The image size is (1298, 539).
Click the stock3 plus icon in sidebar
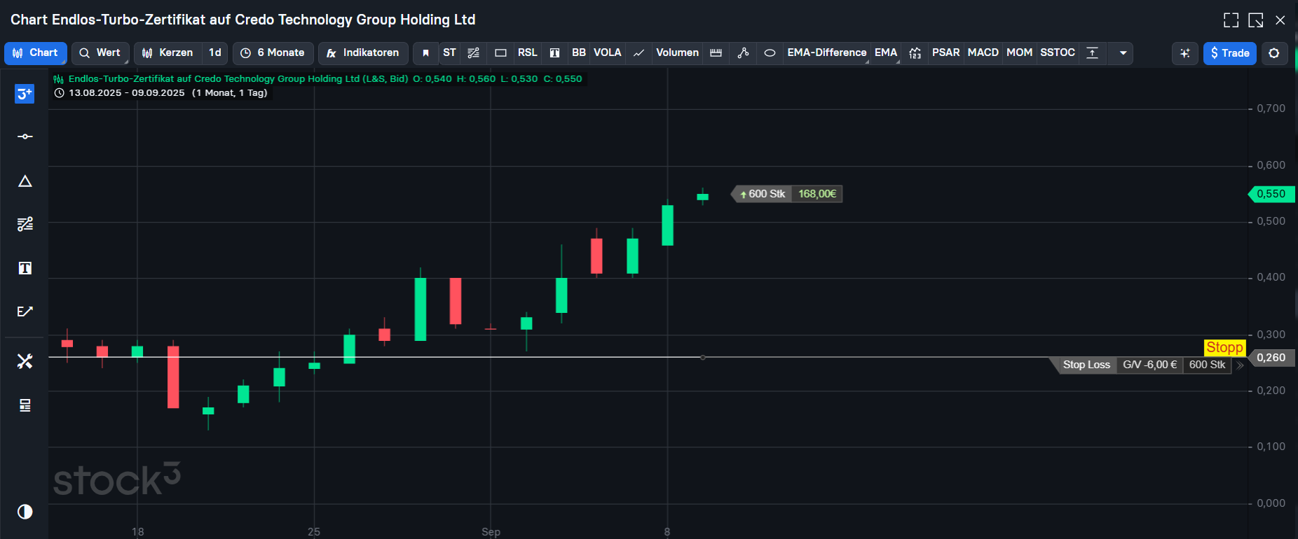click(x=25, y=94)
